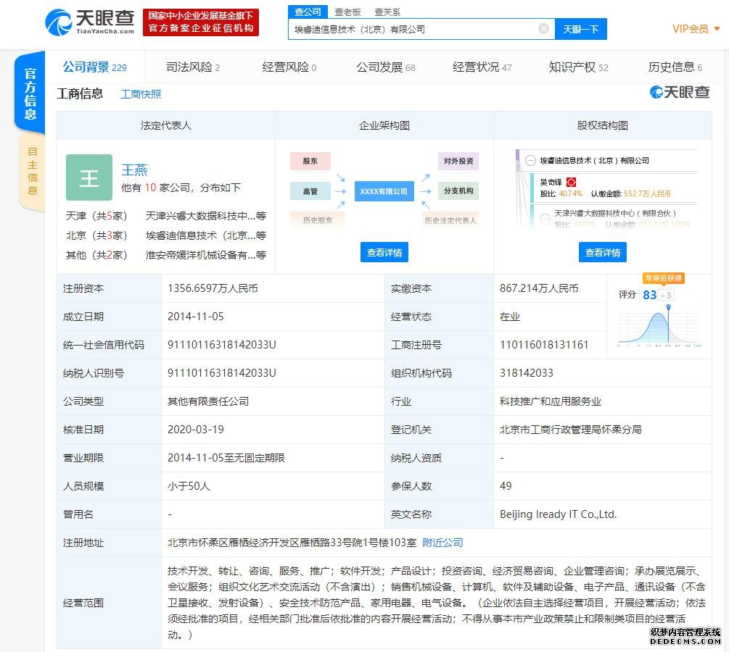Click the 营业期限 value 2014-11-05至无固定期限
729x652 pixels.
pyautogui.click(x=226, y=458)
